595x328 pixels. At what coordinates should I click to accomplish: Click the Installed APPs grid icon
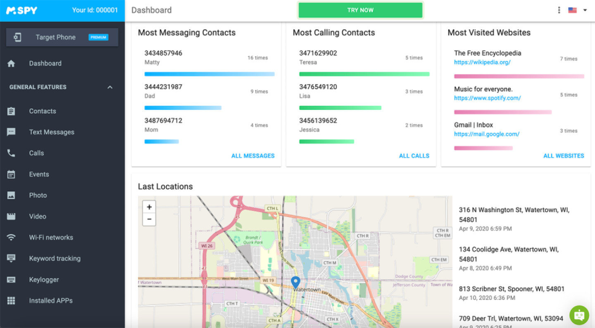11,301
